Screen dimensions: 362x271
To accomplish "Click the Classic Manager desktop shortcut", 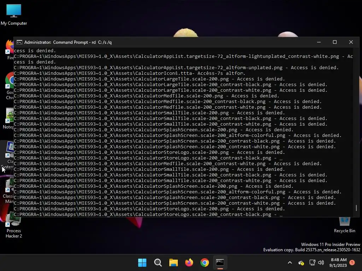I will [8, 190].
